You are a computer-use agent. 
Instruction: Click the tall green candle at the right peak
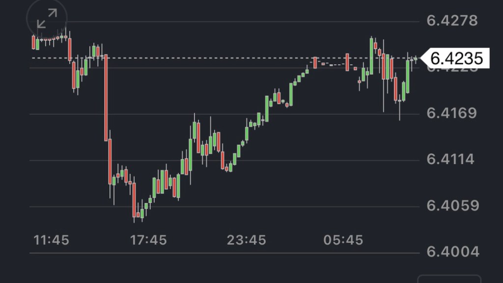click(371, 57)
